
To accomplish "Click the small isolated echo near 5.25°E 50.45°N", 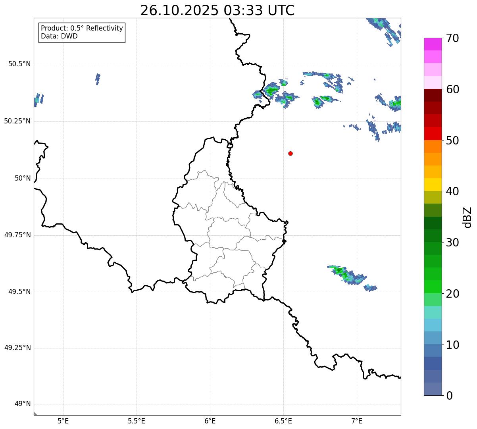I will pyautogui.click(x=98, y=79).
